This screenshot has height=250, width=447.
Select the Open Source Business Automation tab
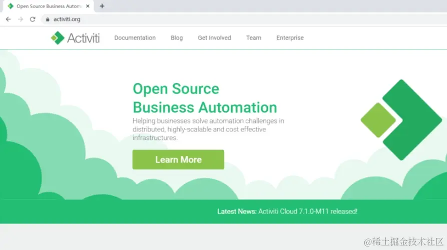(x=48, y=6)
